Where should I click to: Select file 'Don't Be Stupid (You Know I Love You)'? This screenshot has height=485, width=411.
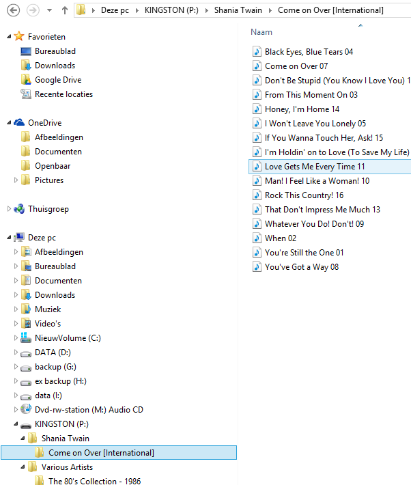point(337,81)
